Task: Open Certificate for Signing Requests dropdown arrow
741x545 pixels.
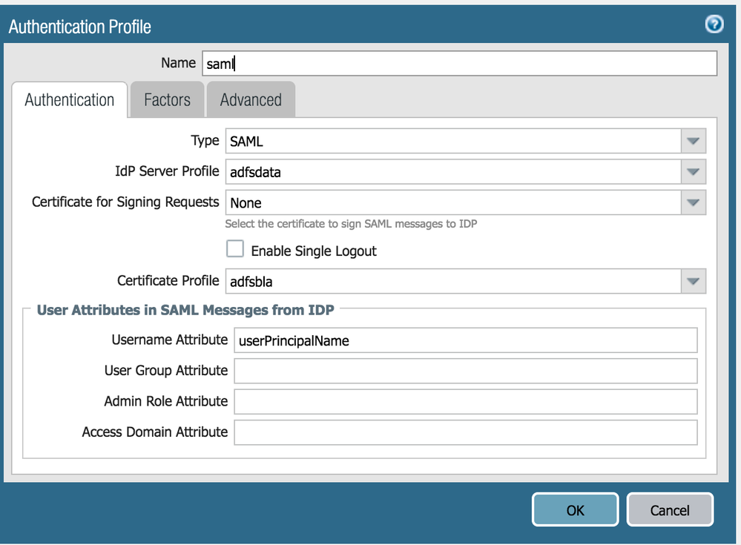Action: [x=693, y=202]
